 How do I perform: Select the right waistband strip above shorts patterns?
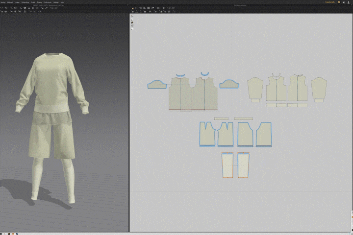[243, 119]
